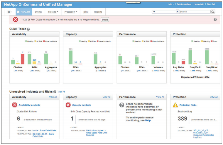Click View All in Protection incidents panel
Image resolution: width=223 pixels, height=145 pixels.
[x=214, y=97]
